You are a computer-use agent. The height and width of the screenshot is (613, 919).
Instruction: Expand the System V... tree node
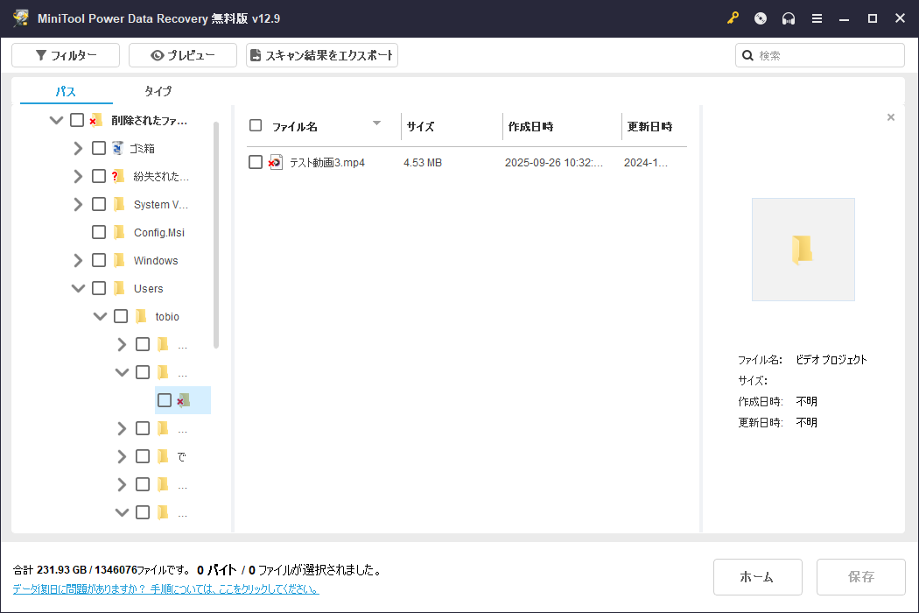(x=78, y=204)
